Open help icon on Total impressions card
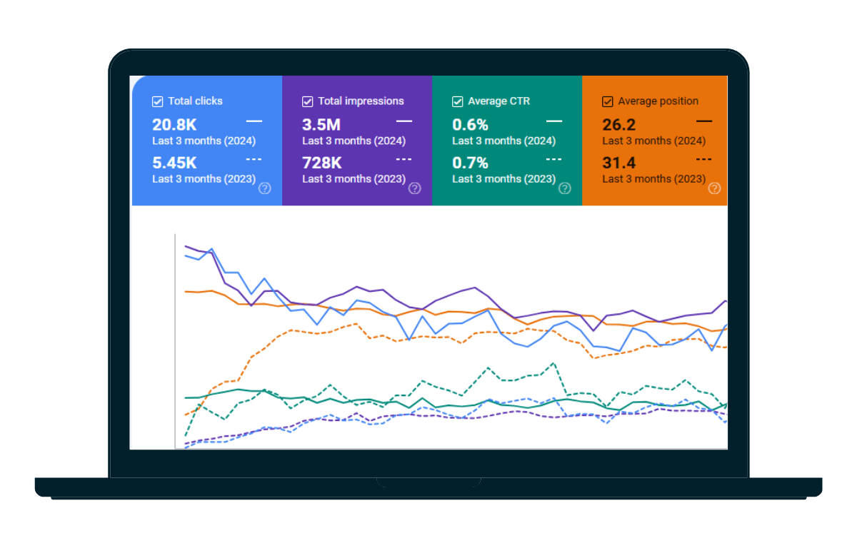 click(415, 188)
